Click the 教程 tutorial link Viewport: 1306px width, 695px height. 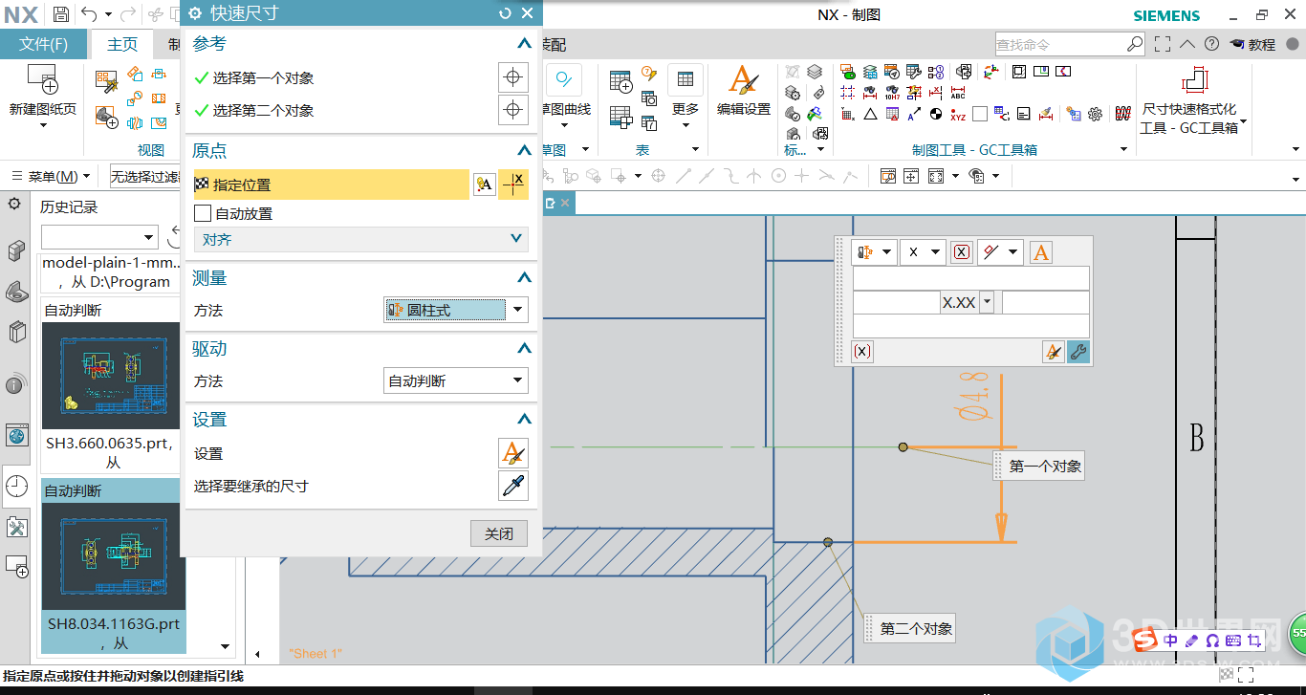point(1253,44)
